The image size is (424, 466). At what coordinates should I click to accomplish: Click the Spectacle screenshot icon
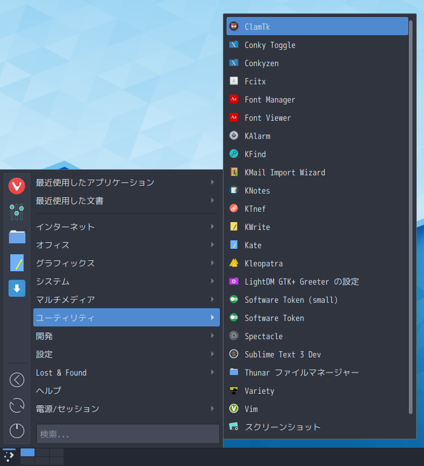[x=234, y=336]
